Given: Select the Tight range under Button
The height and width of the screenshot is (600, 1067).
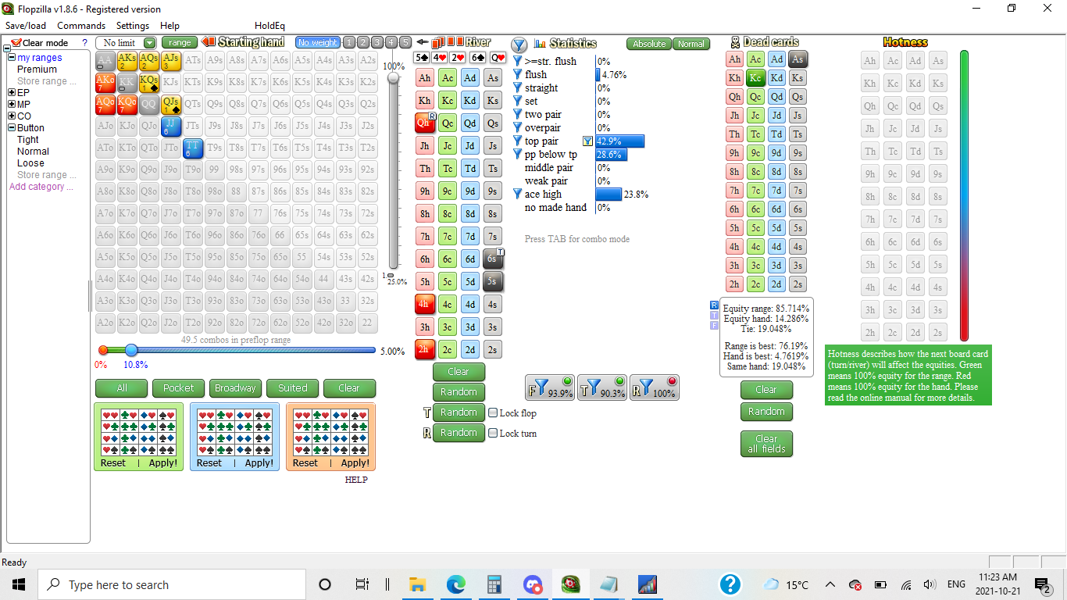Looking at the screenshot, I should coord(28,140).
